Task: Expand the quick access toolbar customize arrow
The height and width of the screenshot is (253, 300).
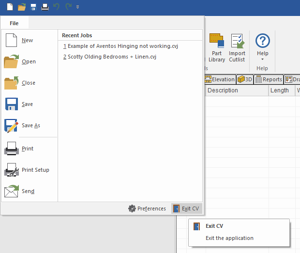Action: tap(78, 7)
